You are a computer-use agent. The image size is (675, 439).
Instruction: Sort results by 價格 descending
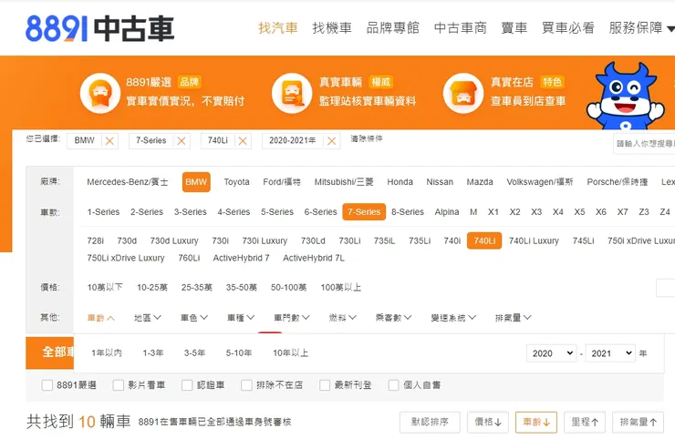[488, 423]
